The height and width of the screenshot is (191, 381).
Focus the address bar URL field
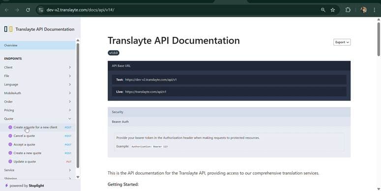pyautogui.click(x=180, y=10)
